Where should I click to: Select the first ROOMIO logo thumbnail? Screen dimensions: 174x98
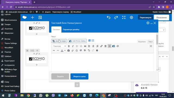pyautogui.click(x=37, y=28)
